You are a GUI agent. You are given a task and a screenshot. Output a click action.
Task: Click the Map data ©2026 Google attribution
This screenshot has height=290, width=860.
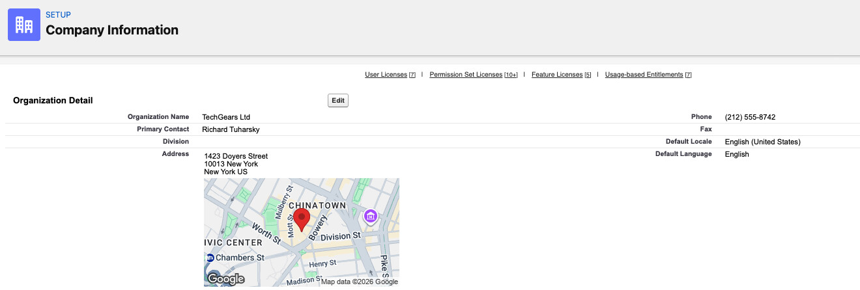(359, 282)
